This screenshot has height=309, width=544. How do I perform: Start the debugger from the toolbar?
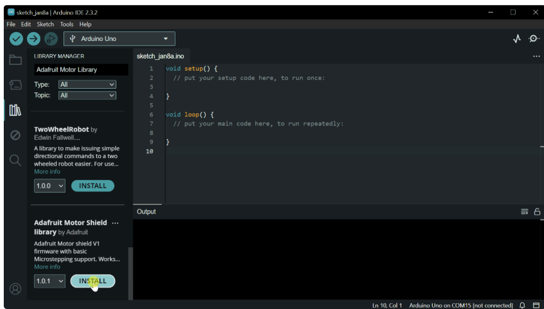click(51, 38)
